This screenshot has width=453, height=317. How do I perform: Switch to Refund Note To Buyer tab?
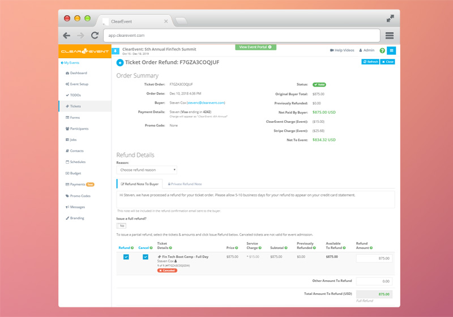click(x=140, y=184)
